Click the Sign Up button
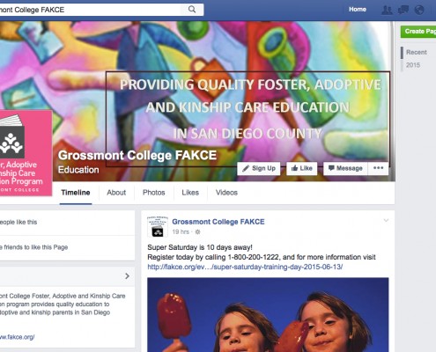The width and height of the screenshot is (436, 352). click(x=259, y=168)
